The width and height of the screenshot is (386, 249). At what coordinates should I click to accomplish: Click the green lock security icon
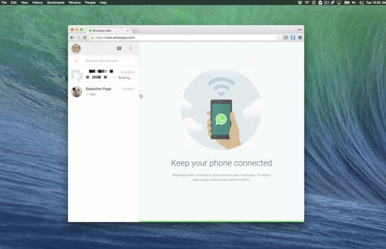coord(92,37)
